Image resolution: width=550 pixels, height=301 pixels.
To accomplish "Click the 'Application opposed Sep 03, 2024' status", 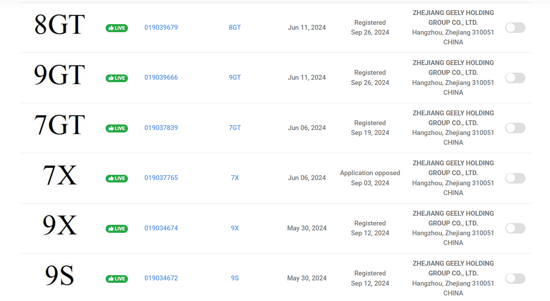I will tap(370, 178).
